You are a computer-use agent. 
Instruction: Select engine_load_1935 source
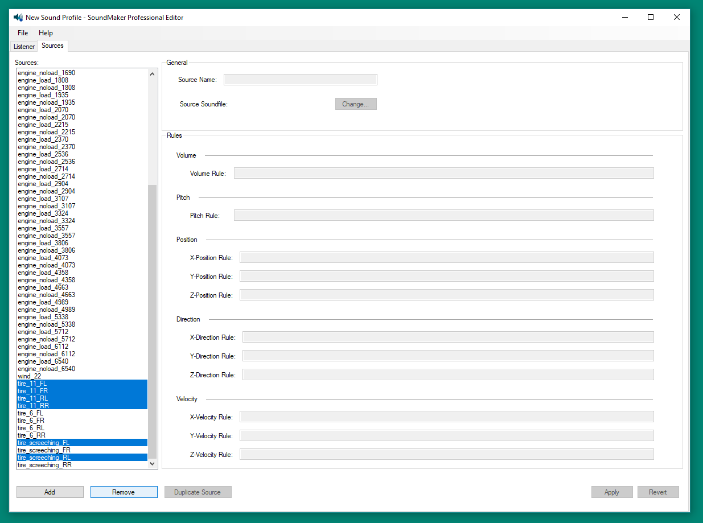82,95
